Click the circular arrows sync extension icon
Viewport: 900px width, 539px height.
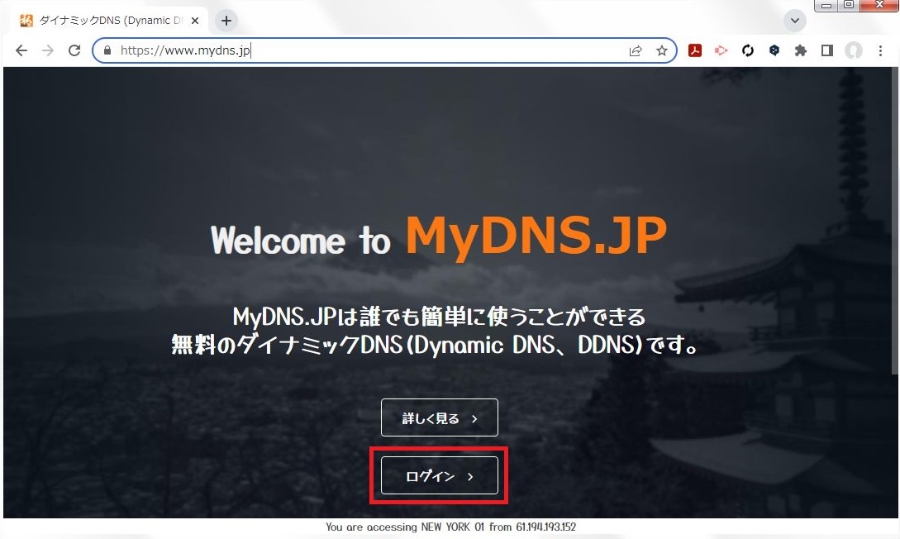(748, 50)
